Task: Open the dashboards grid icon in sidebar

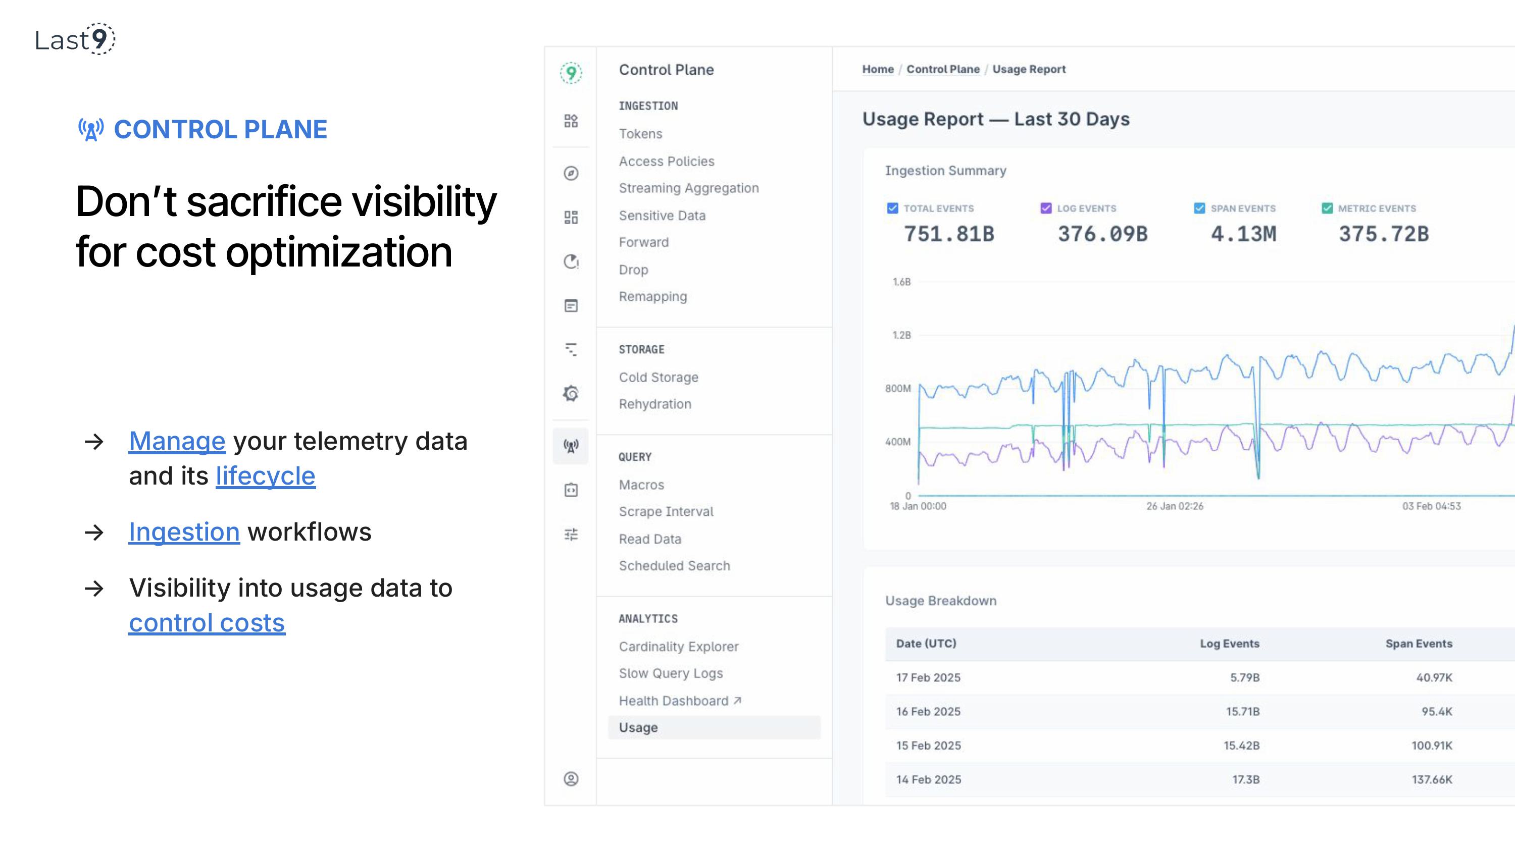Action: (x=571, y=218)
